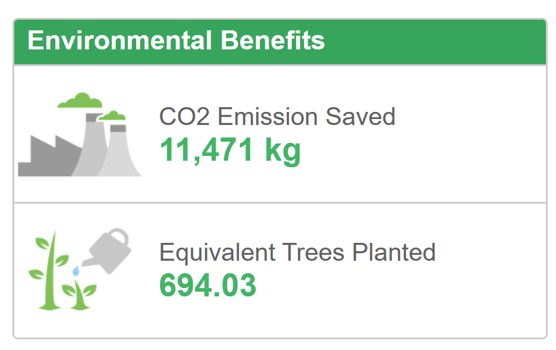Click the blue water droplet
The width and height of the screenshot is (556, 350).
[76, 271]
